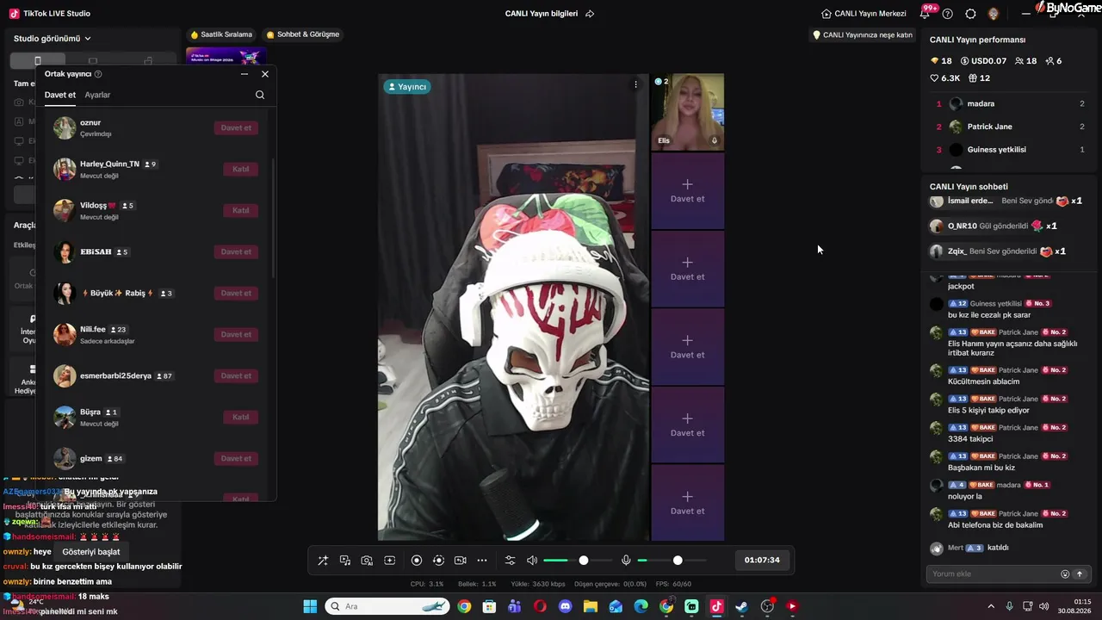Screen dimensions: 1102x620
Task: Click the taskbar Ara search box
Action: 388,606
